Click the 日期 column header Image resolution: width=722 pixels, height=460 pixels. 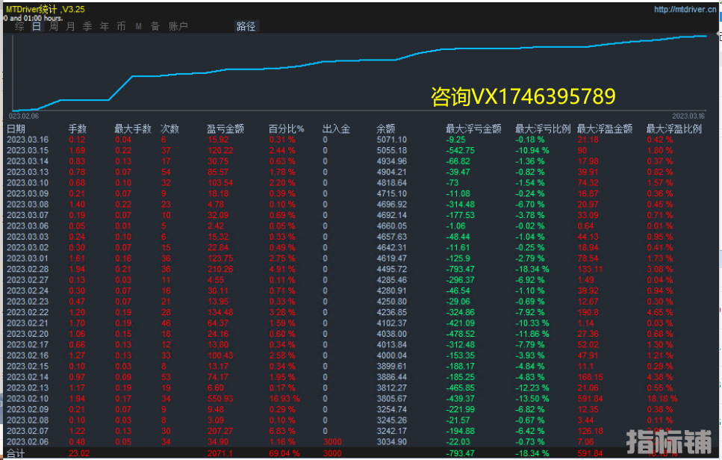pos(16,128)
